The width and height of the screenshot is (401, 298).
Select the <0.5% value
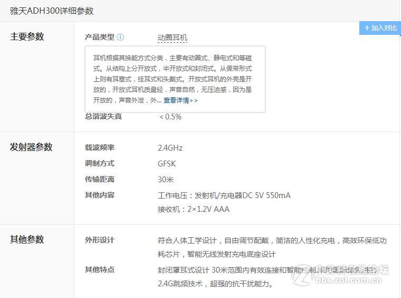(170, 117)
